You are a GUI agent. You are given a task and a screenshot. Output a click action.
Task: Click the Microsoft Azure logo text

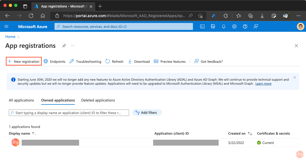(33, 26)
